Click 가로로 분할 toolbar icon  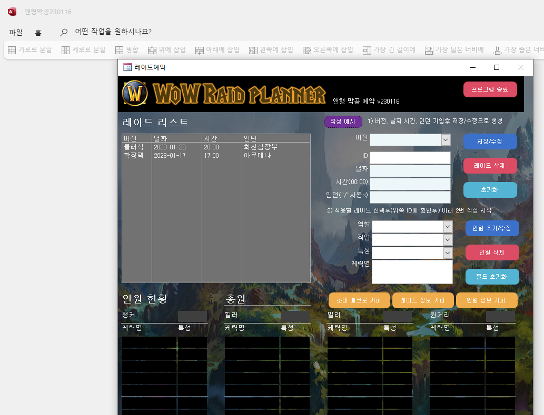[12, 50]
